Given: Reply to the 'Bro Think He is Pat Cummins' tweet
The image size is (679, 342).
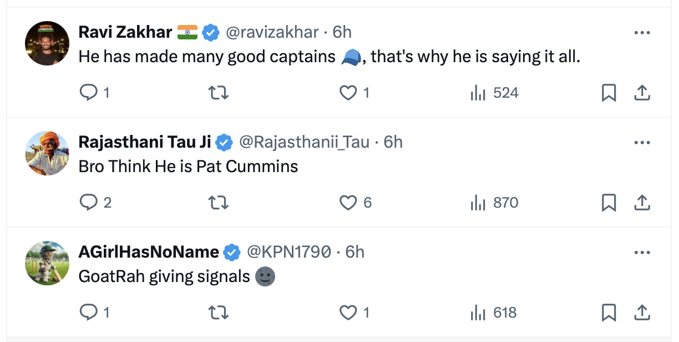Looking at the screenshot, I should click(89, 203).
